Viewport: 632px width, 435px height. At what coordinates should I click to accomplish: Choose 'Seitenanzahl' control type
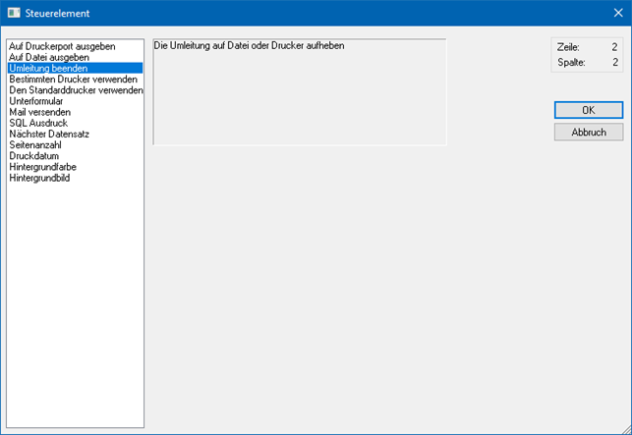tap(36, 145)
